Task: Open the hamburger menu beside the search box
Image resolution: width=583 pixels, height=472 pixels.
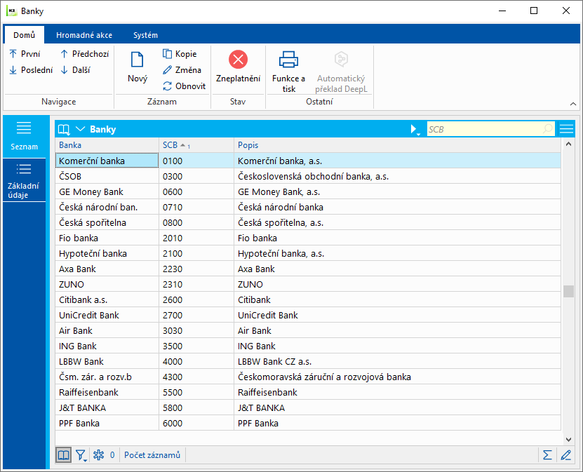Action: pyautogui.click(x=566, y=129)
